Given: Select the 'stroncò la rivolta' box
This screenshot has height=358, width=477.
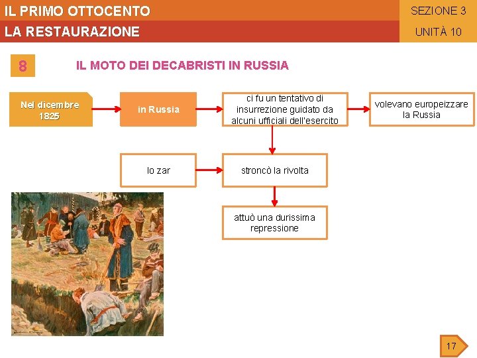Looking at the screenshot, I should pyautogui.click(x=275, y=170).
